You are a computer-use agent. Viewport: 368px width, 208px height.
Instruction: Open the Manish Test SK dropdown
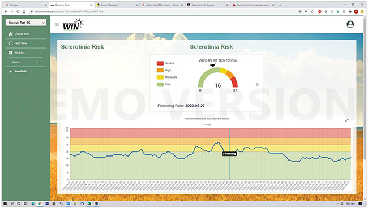coord(26,23)
